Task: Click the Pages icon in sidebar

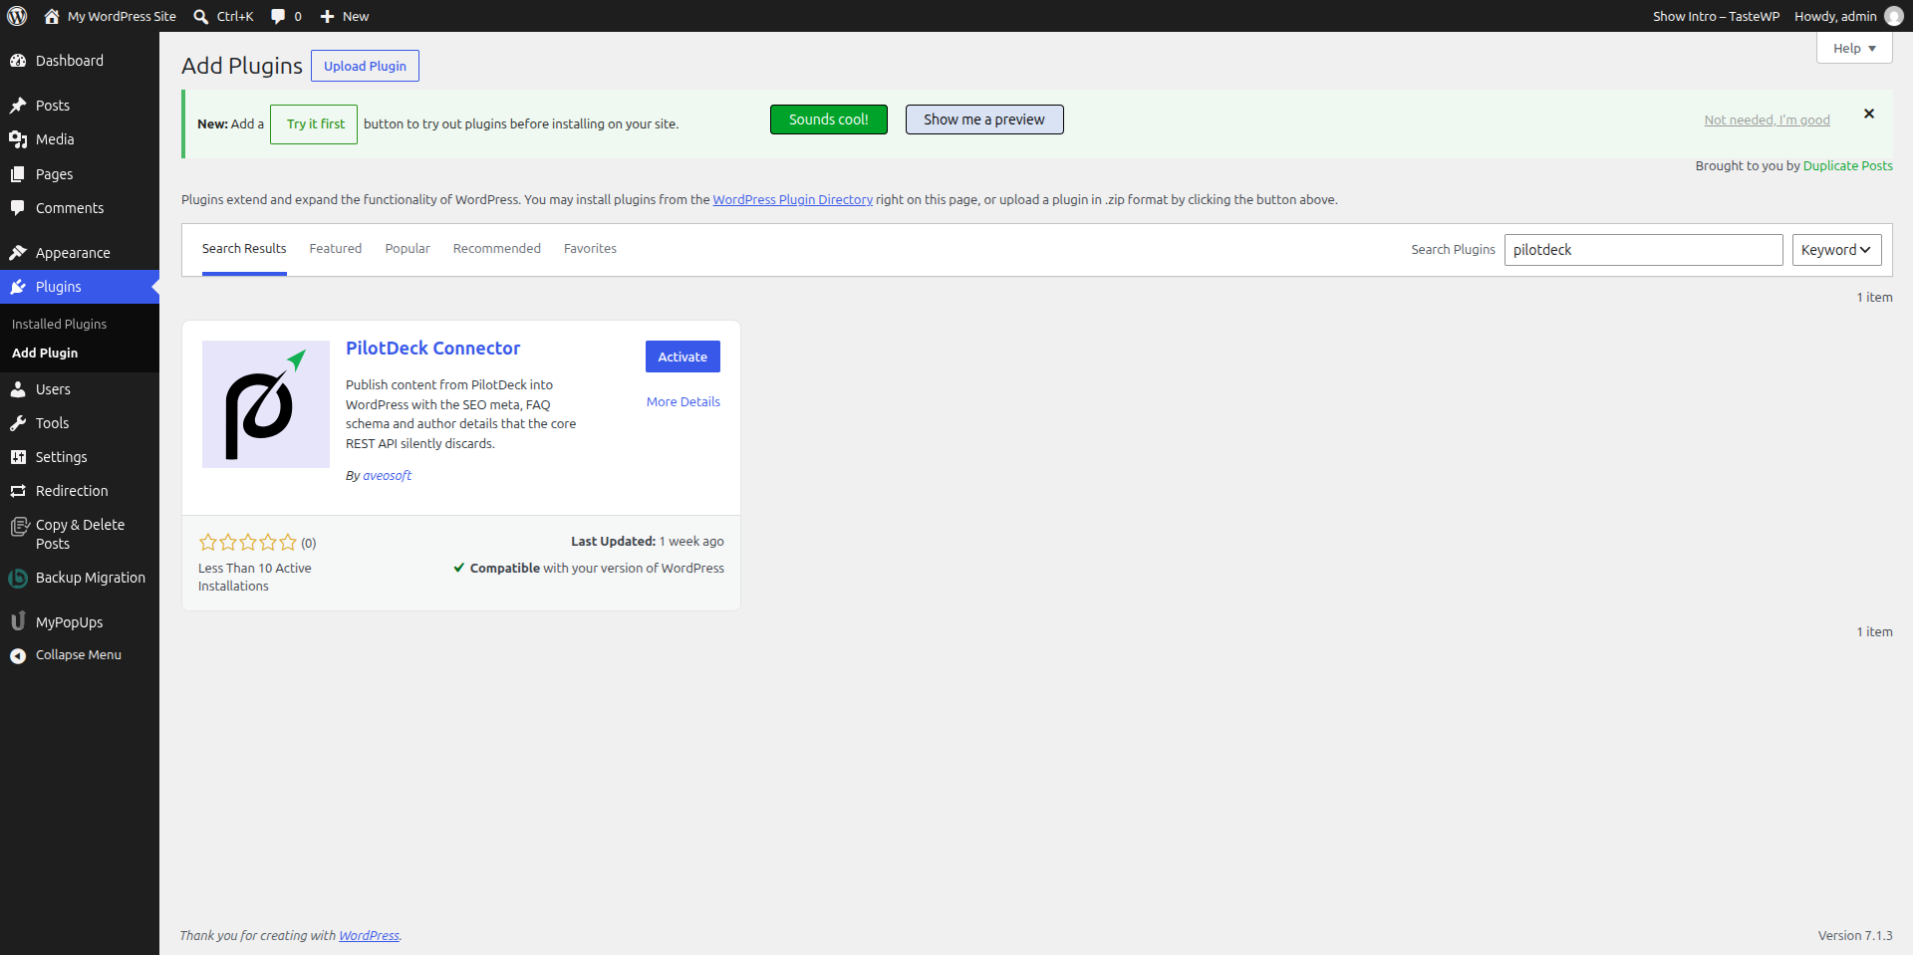Action: click(18, 174)
